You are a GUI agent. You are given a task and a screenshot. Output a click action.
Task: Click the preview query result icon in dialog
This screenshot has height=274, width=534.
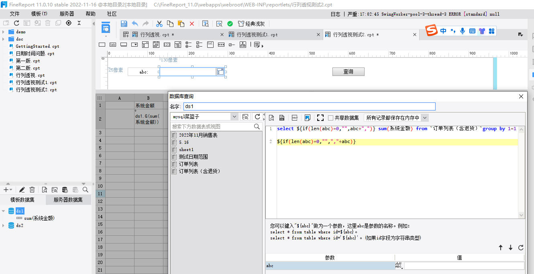click(x=271, y=118)
